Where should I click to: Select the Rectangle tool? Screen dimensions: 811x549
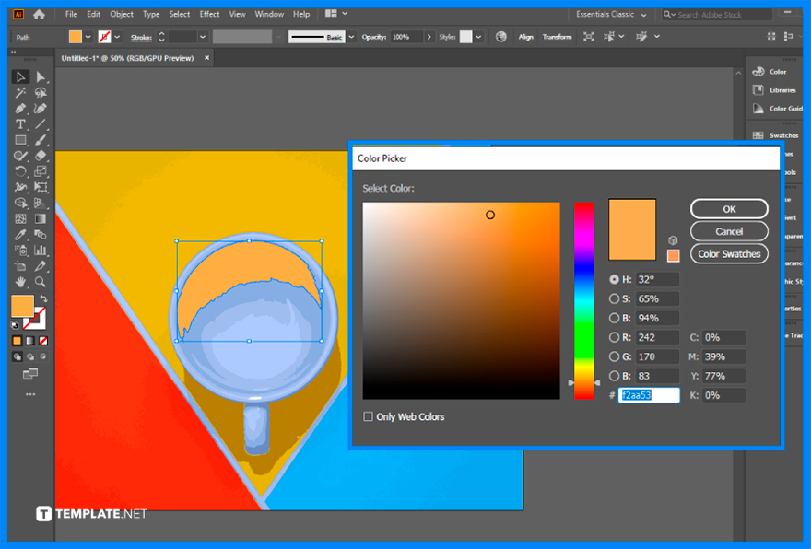pos(19,139)
